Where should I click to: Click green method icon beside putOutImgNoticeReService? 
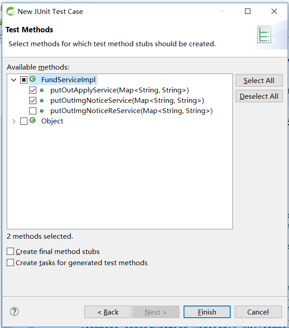tap(42, 111)
